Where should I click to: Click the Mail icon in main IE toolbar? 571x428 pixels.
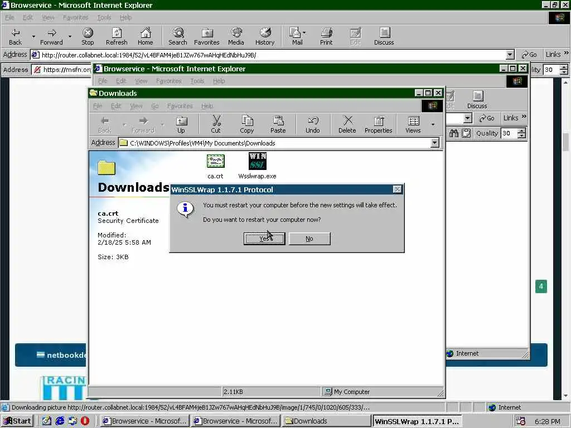(297, 36)
